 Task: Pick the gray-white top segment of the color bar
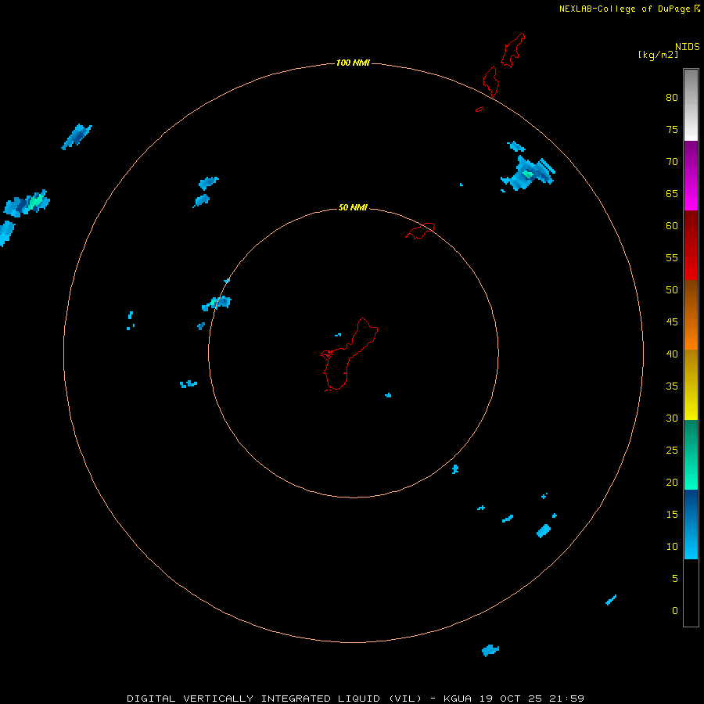(691, 105)
